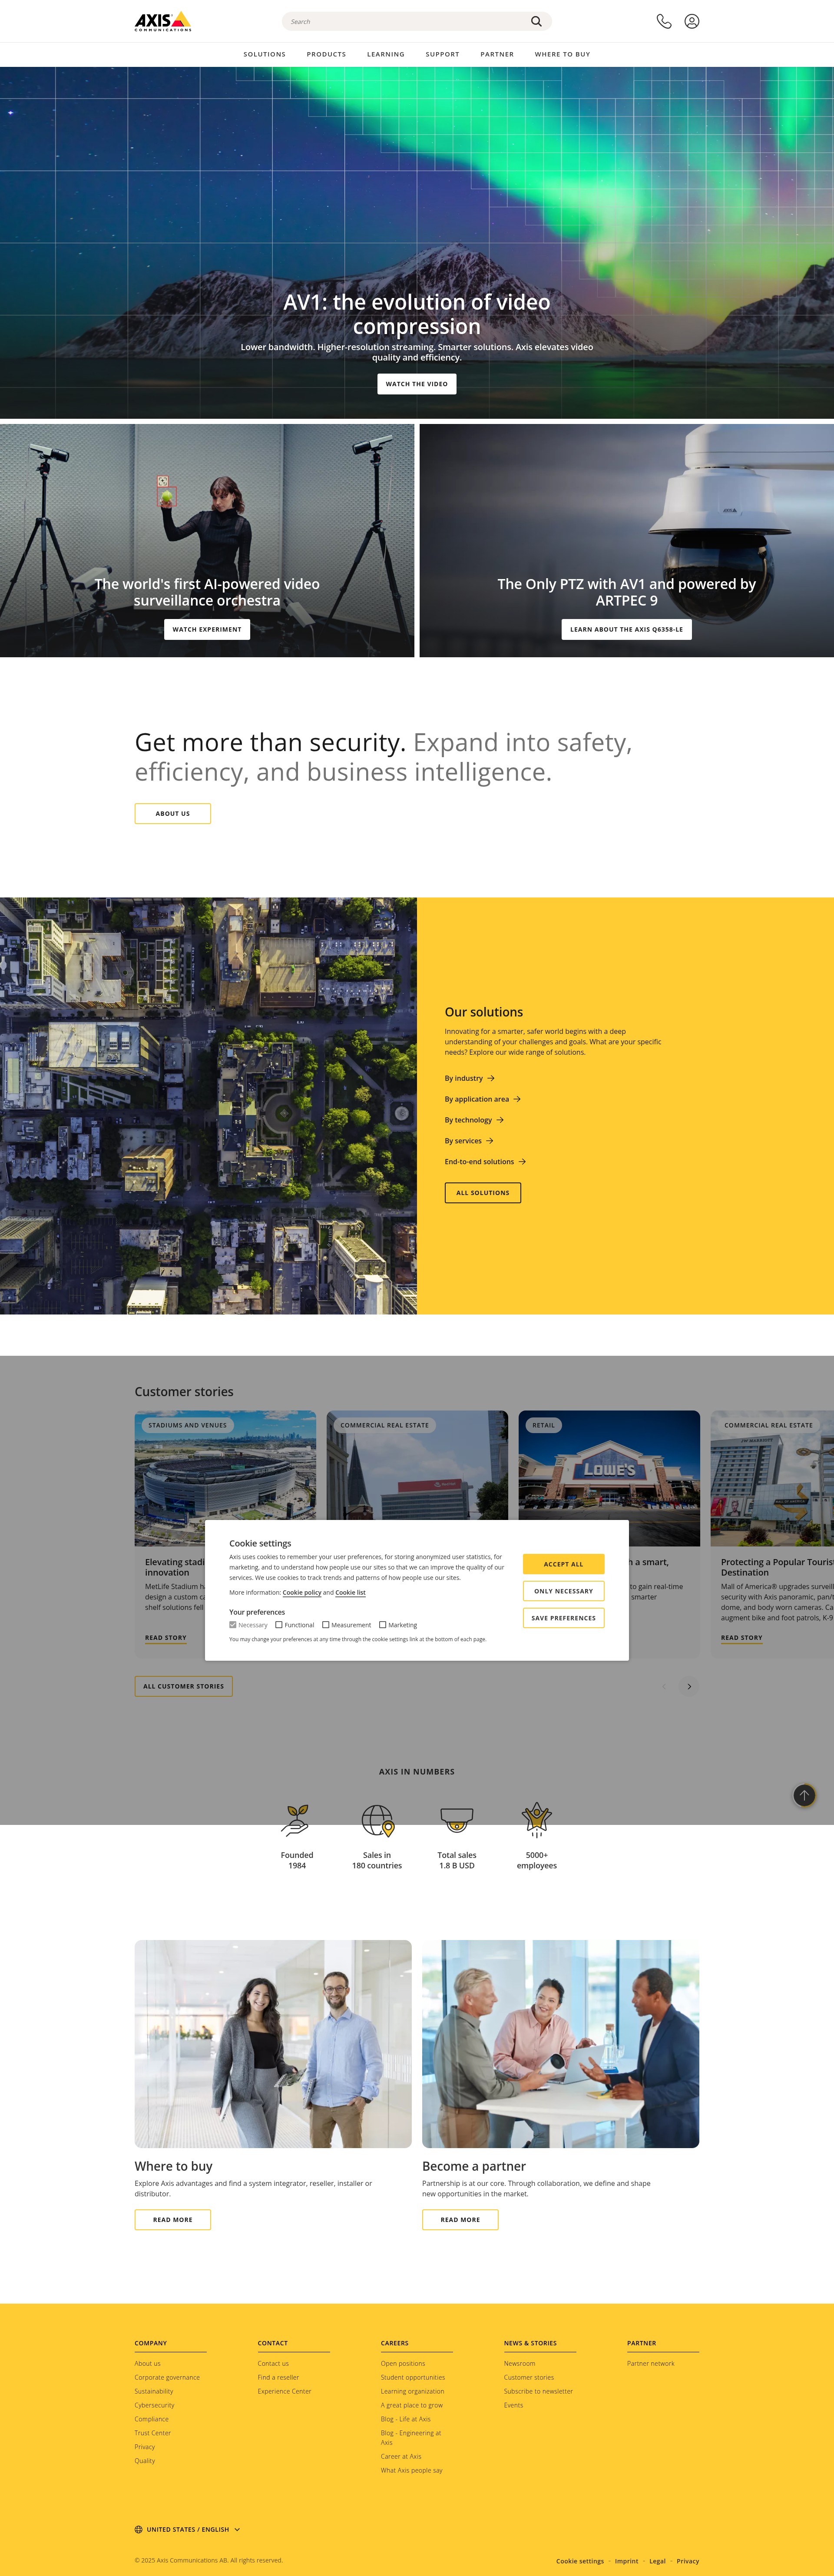The image size is (834, 2576).
Task: Open the Solutions menu
Action: coord(264,54)
